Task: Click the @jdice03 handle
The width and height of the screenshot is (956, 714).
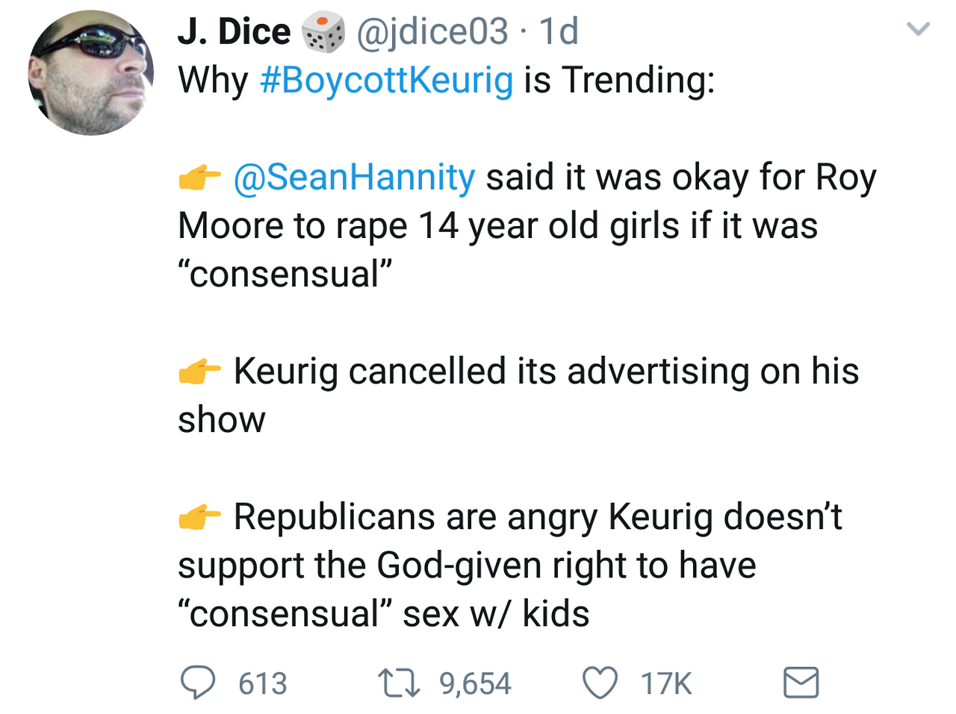Action: [x=432, y=31]
